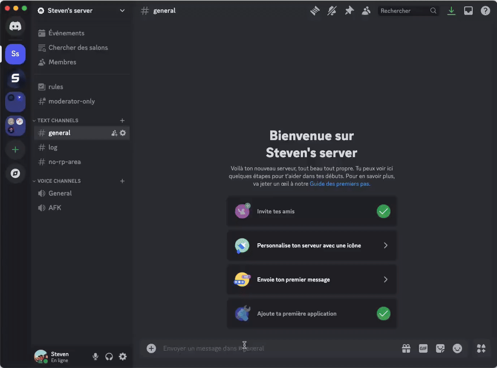The image size is (497, 368).
Task: Toggle the member list icon
Action: coord(366,11)
